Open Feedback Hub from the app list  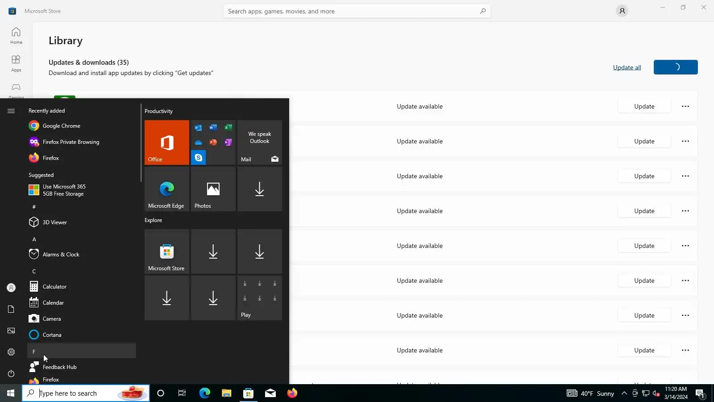82,367
